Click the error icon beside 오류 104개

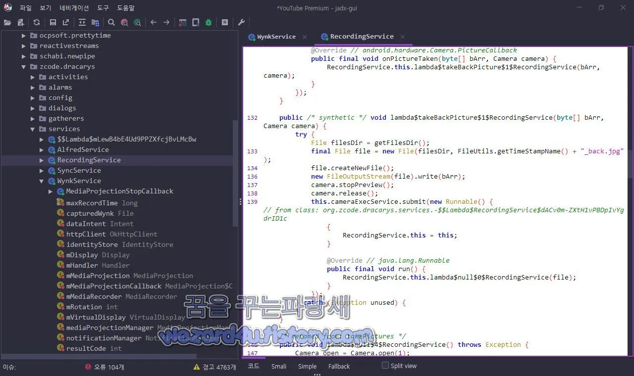(x=88, y=367)
